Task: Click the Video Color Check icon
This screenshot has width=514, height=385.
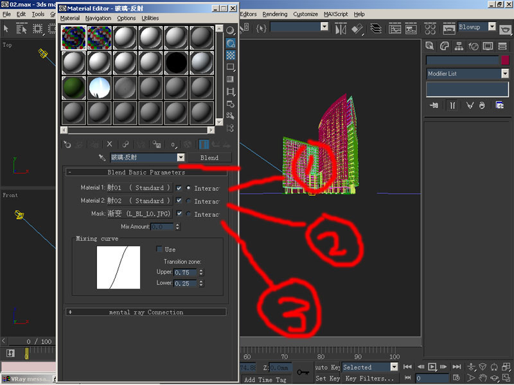Action: click(x=231, y=79)
